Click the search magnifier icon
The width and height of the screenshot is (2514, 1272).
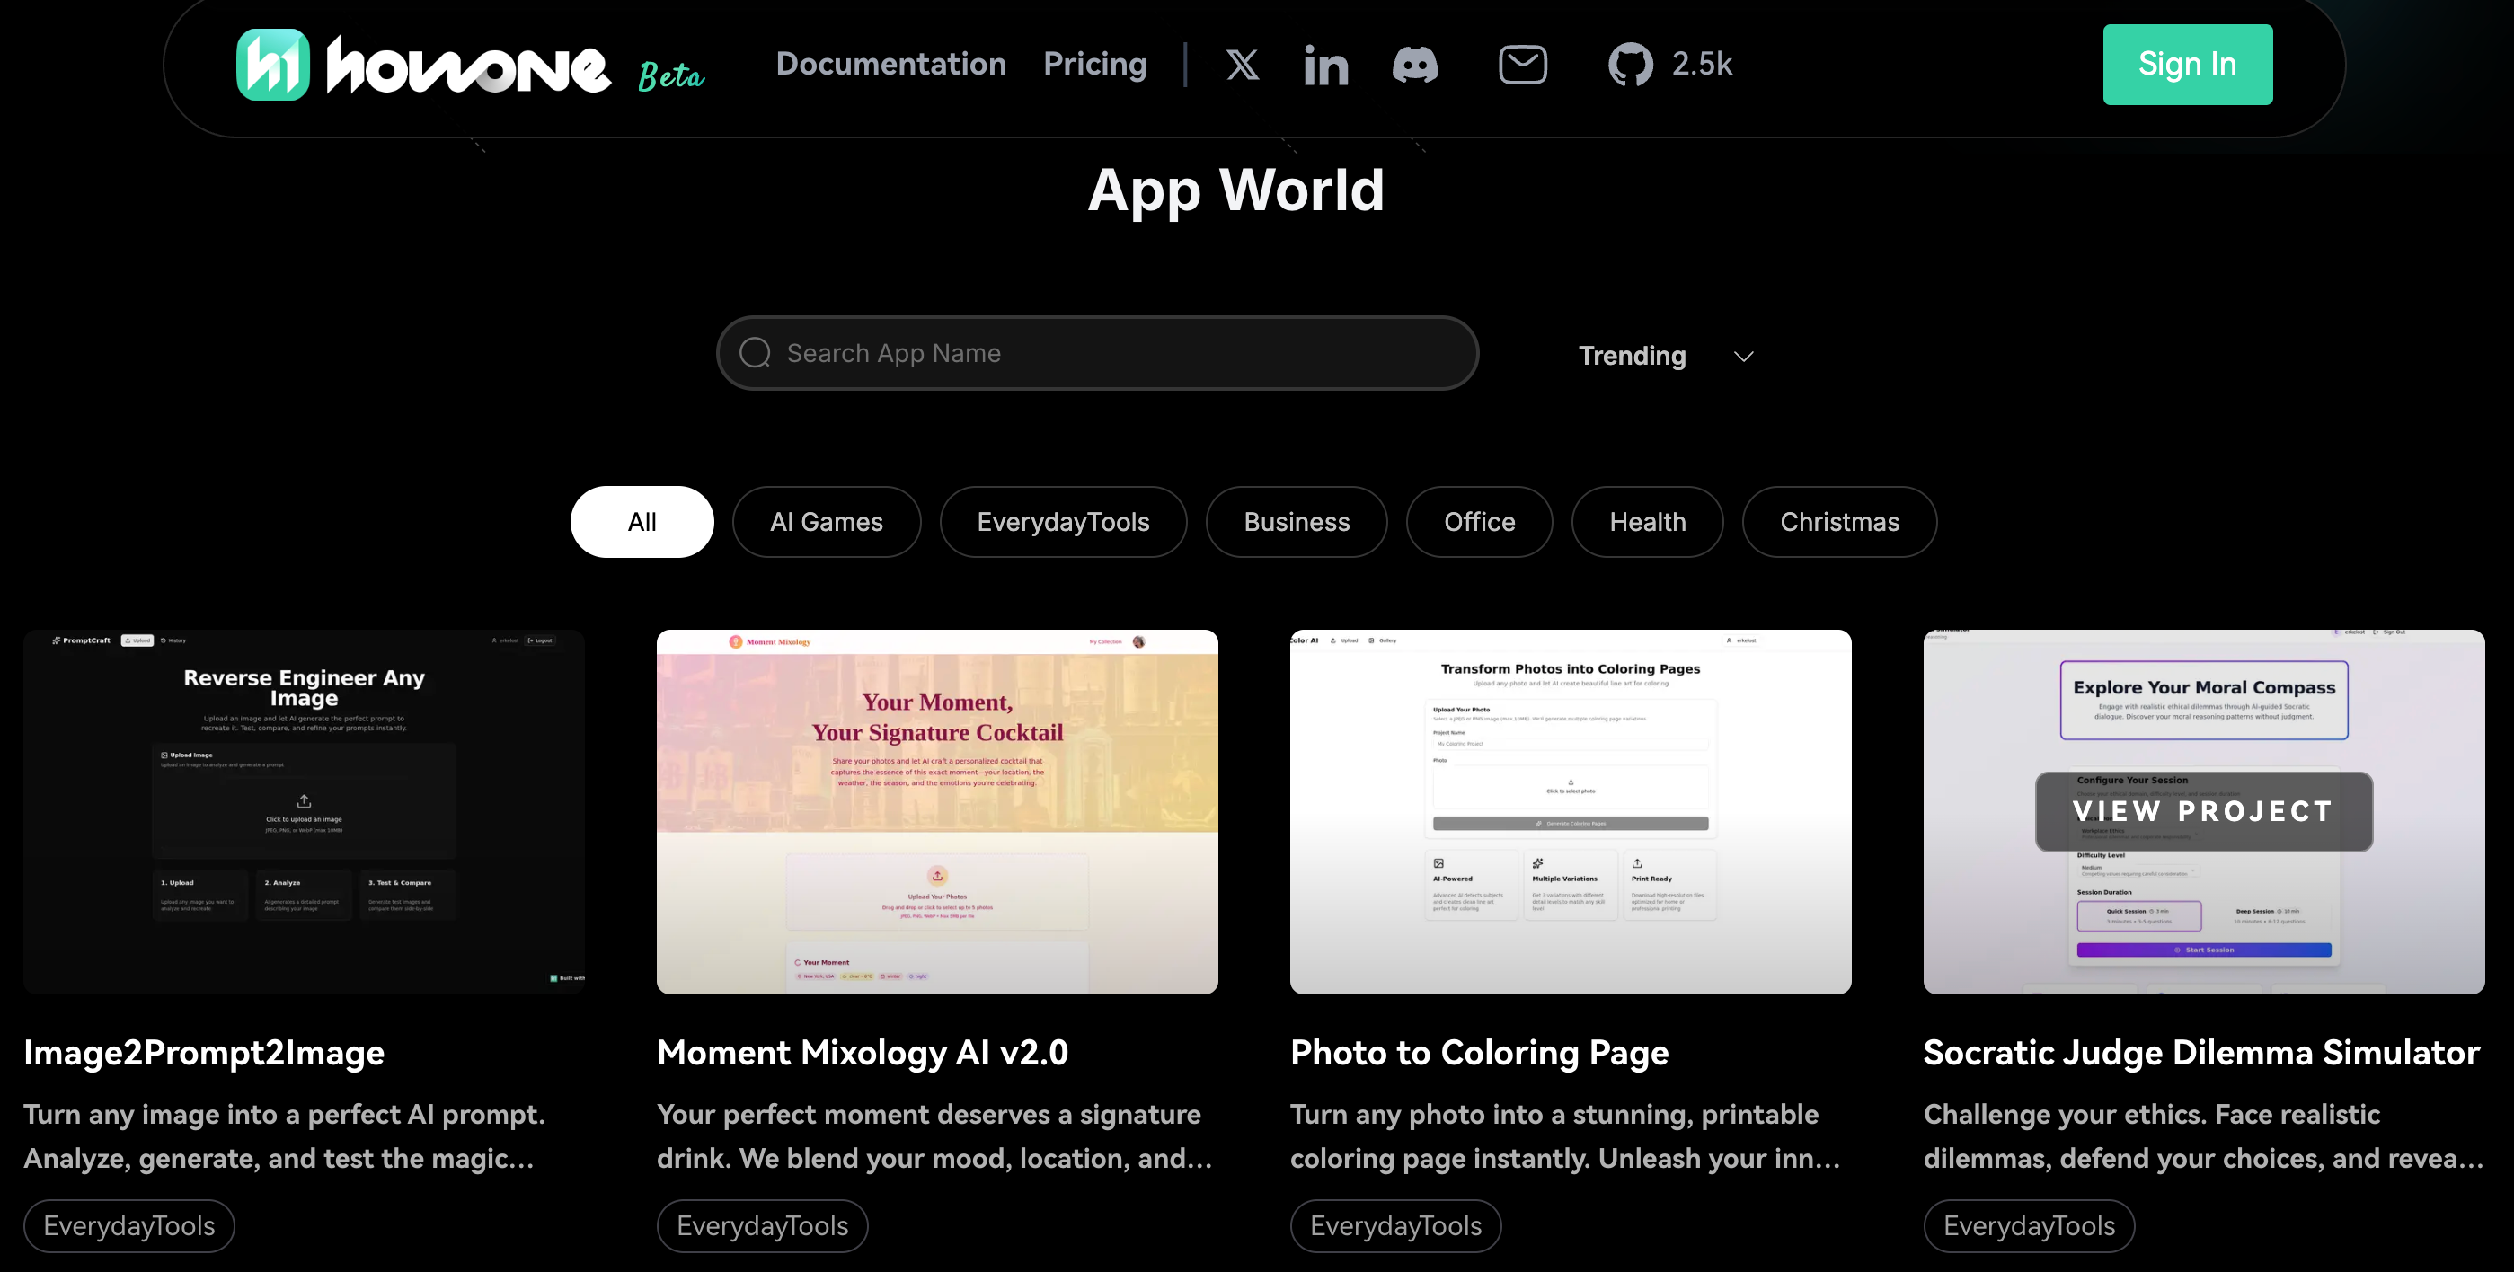coord(755,353)
